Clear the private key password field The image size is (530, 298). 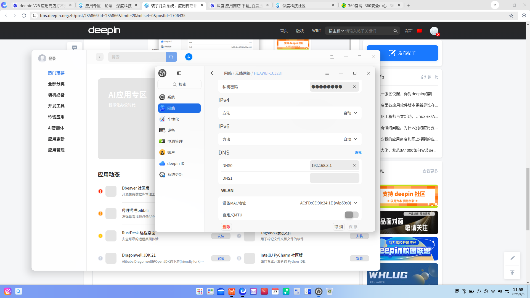(354, 87)
